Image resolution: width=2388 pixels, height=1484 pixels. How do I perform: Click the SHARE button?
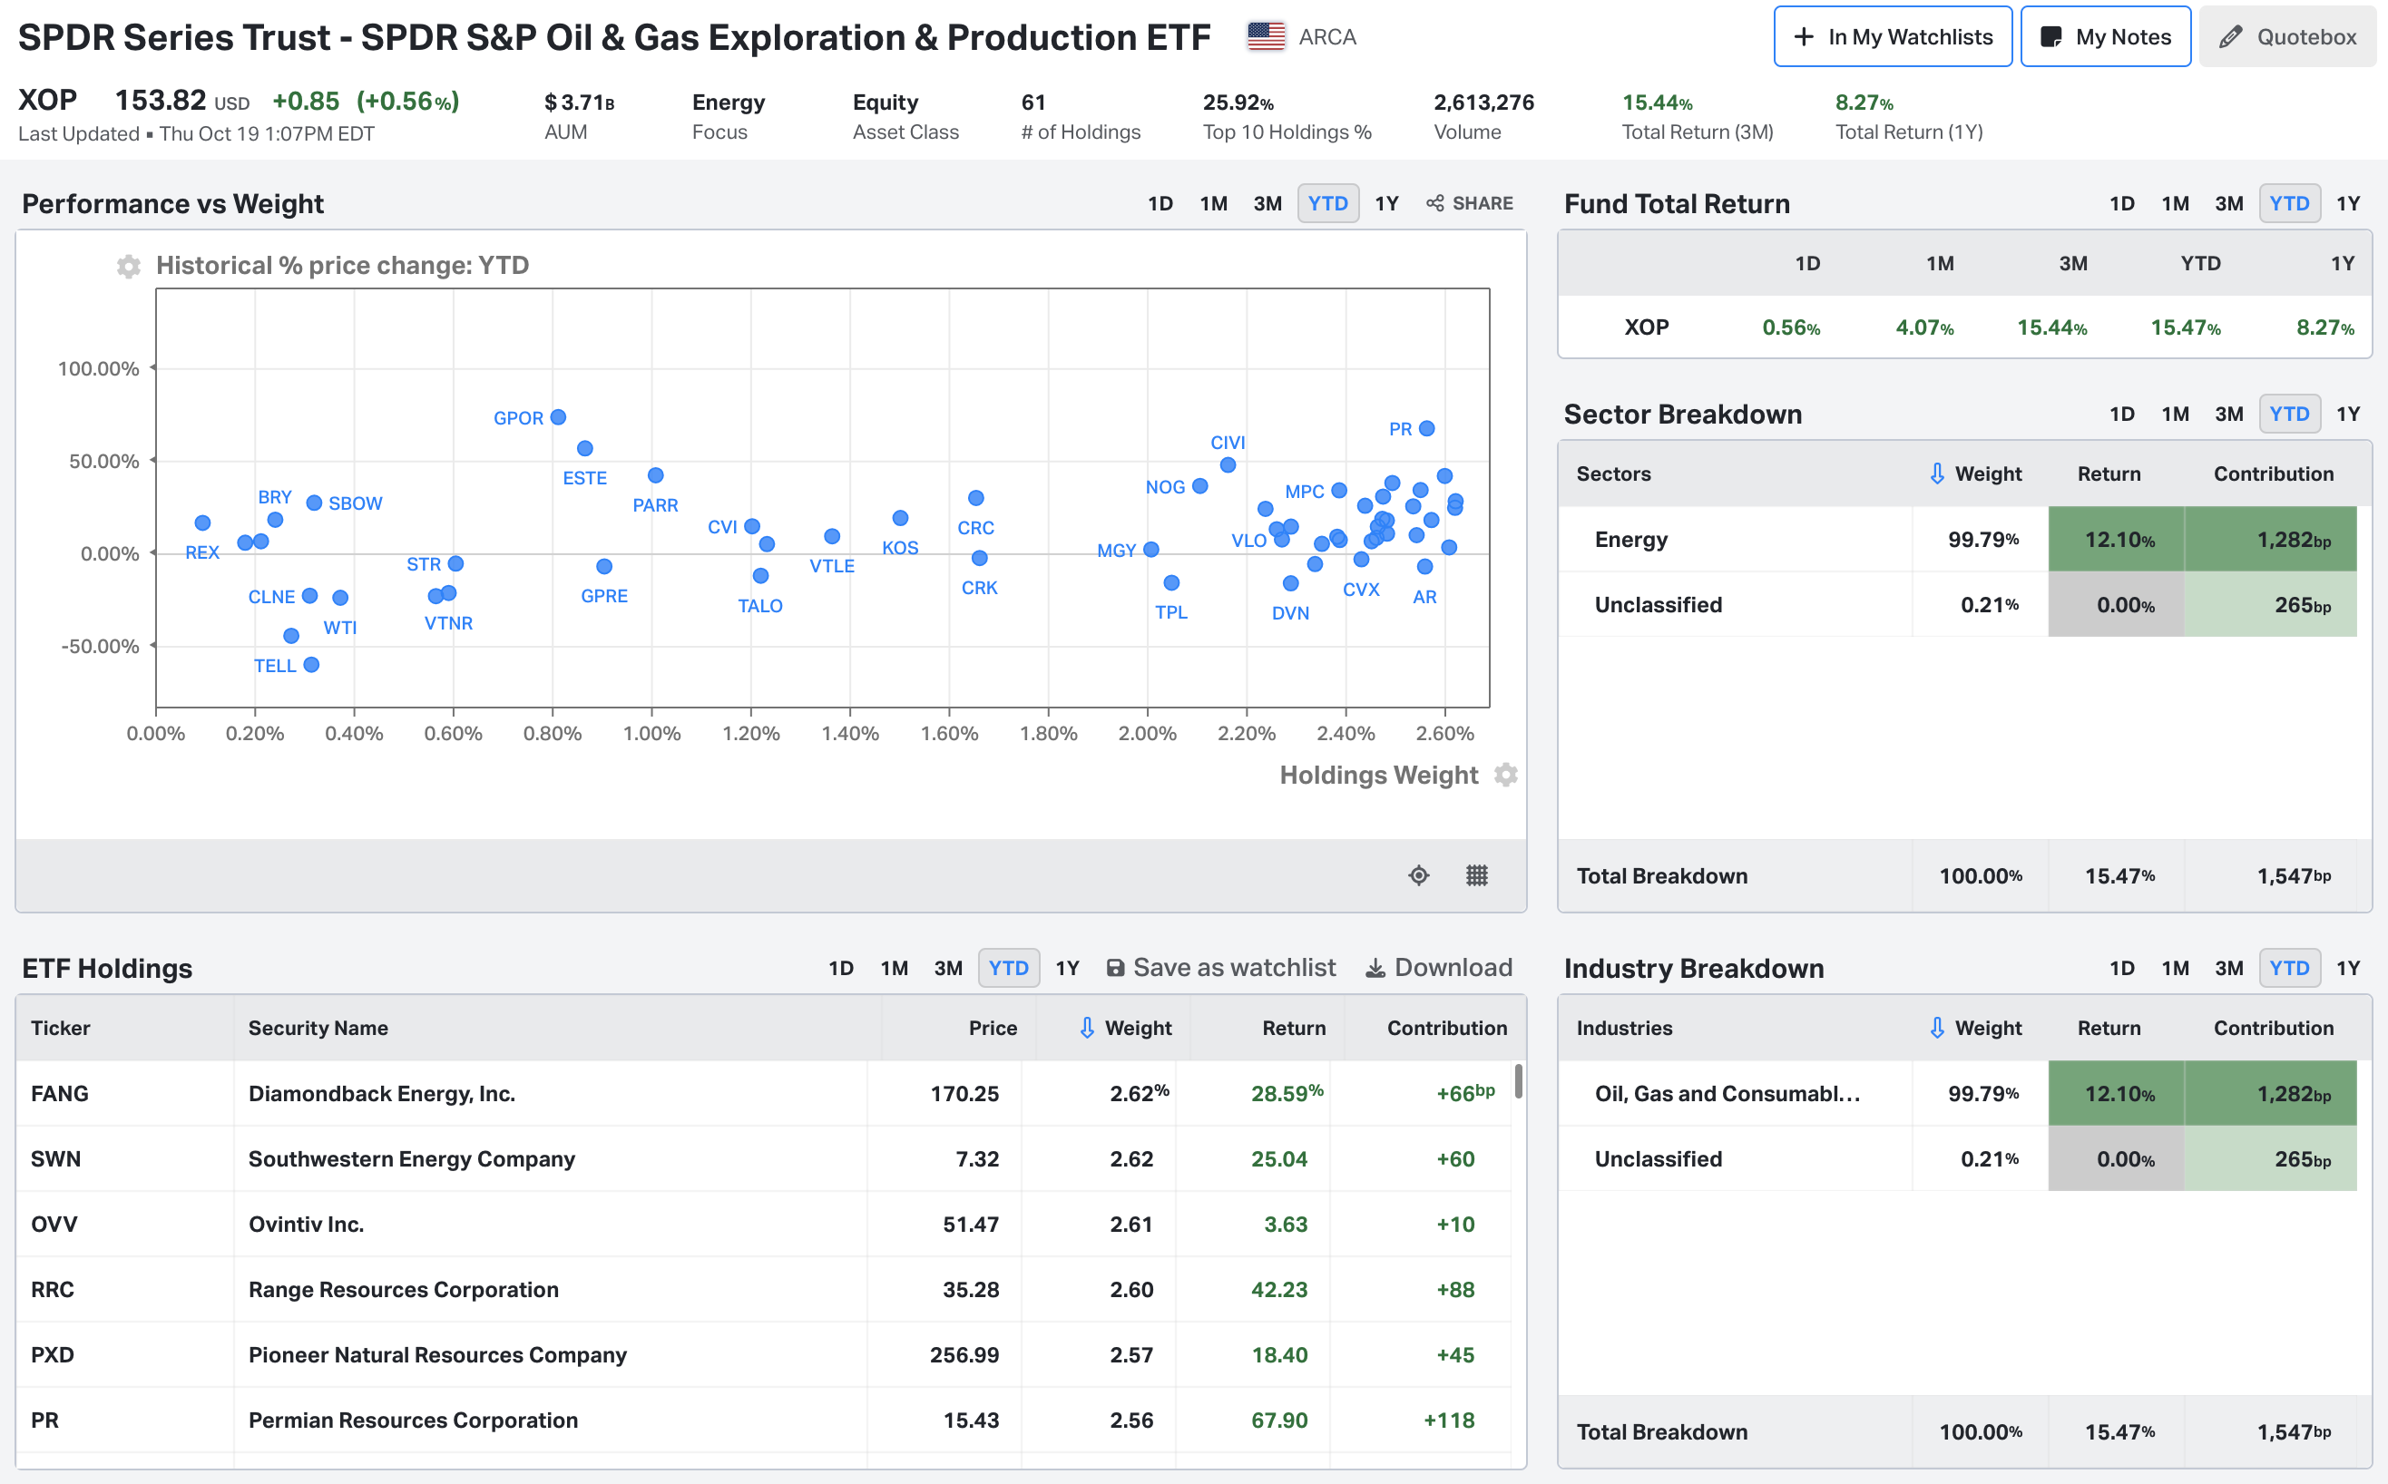[x=1469, y=203]
